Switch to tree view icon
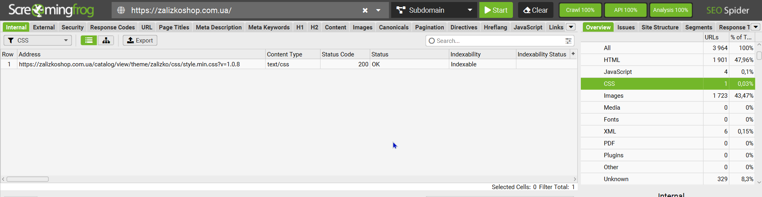 point(106,40)
